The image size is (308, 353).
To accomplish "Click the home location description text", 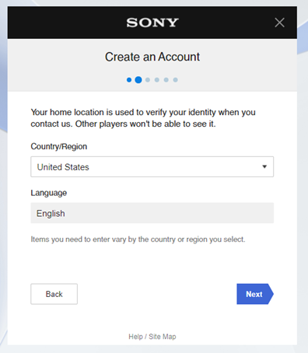I will [x=143, y=118].
